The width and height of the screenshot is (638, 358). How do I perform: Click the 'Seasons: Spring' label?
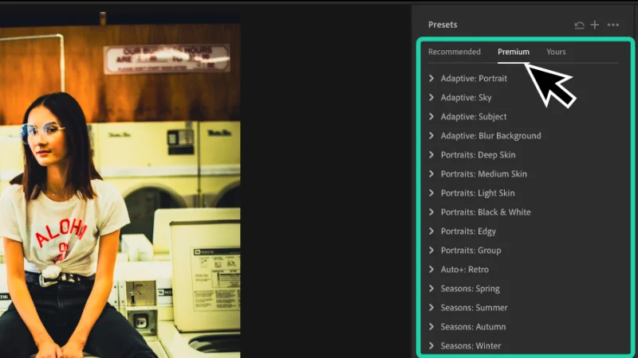tap(470, 289)
